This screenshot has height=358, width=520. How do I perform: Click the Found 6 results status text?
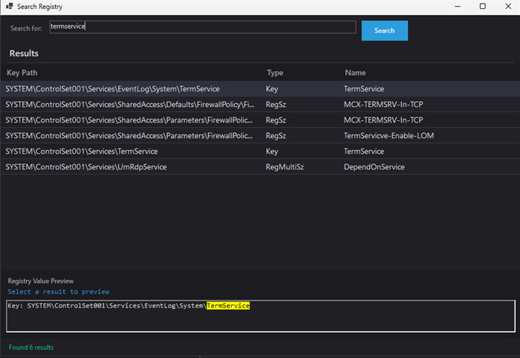coord(31,347)
